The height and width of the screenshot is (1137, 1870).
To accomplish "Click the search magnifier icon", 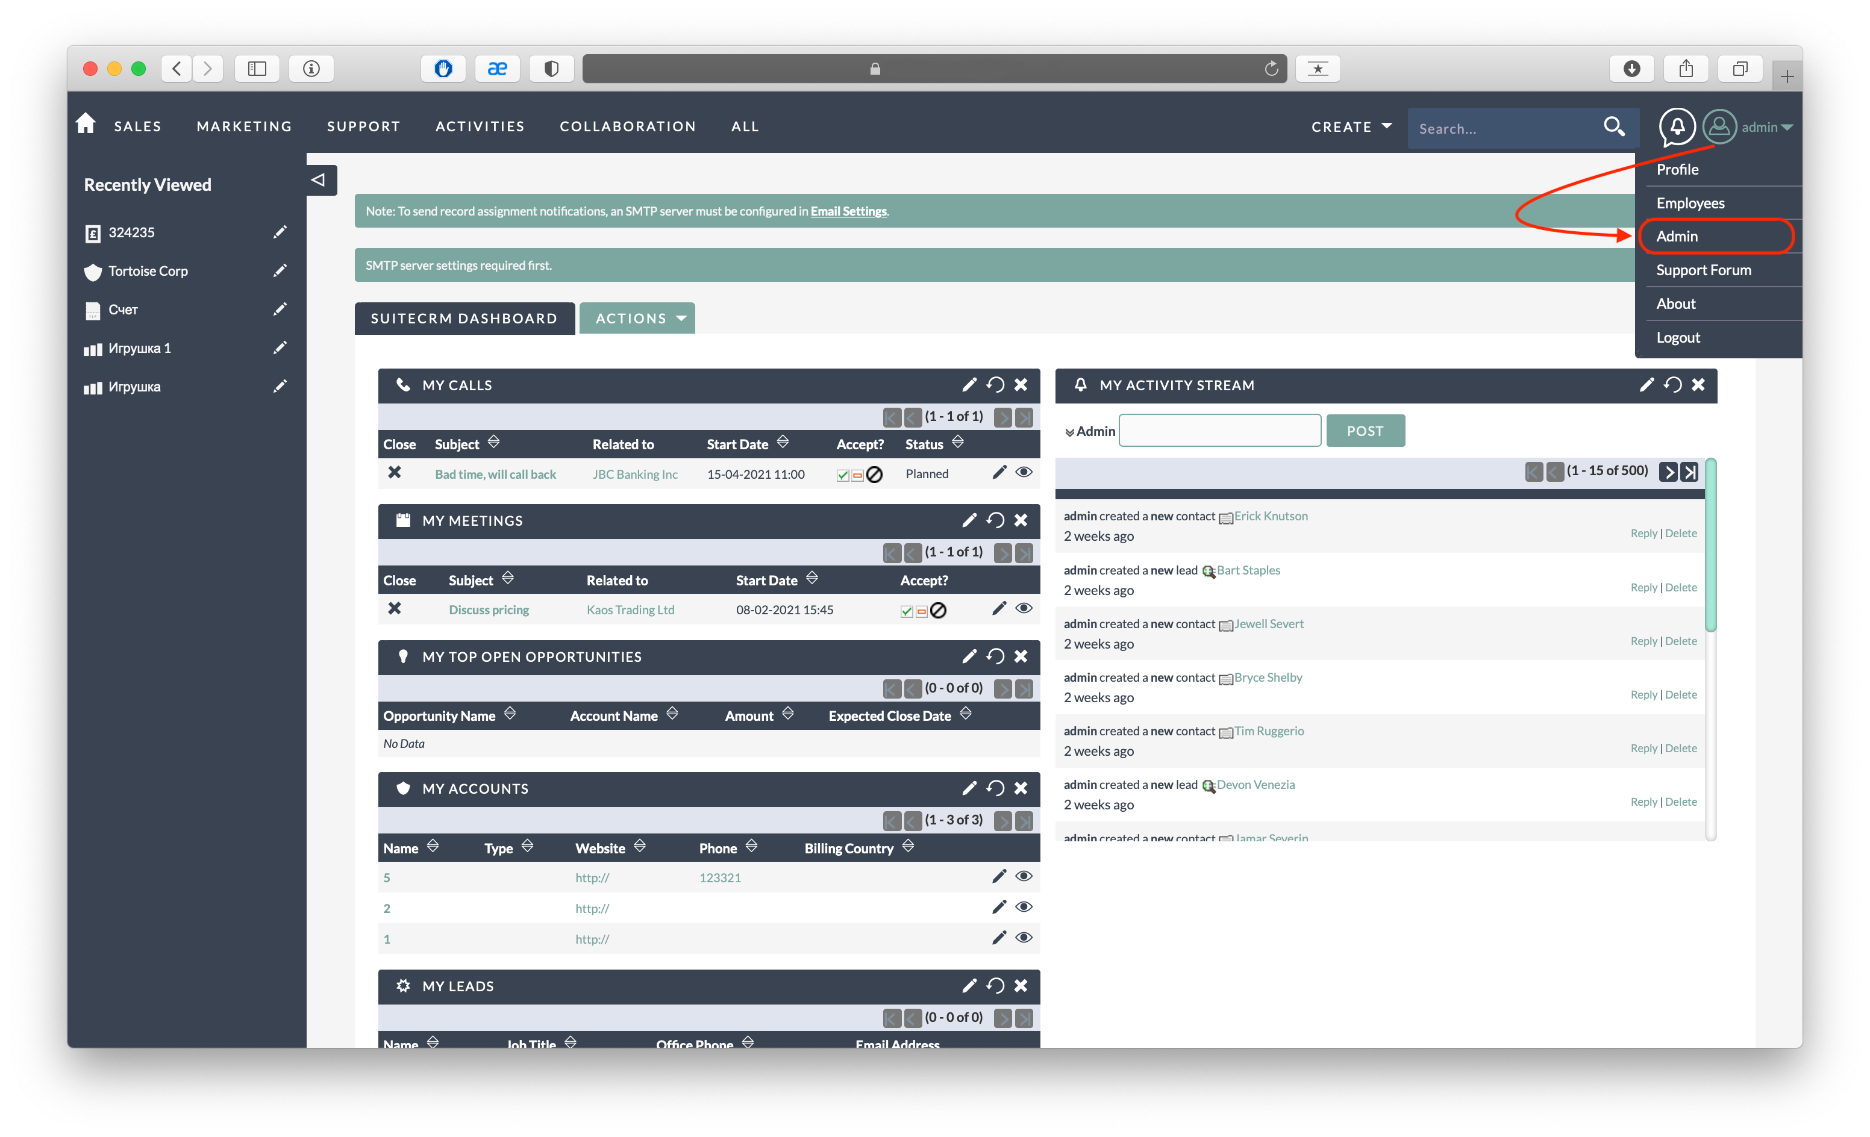I will [1613, 126].
